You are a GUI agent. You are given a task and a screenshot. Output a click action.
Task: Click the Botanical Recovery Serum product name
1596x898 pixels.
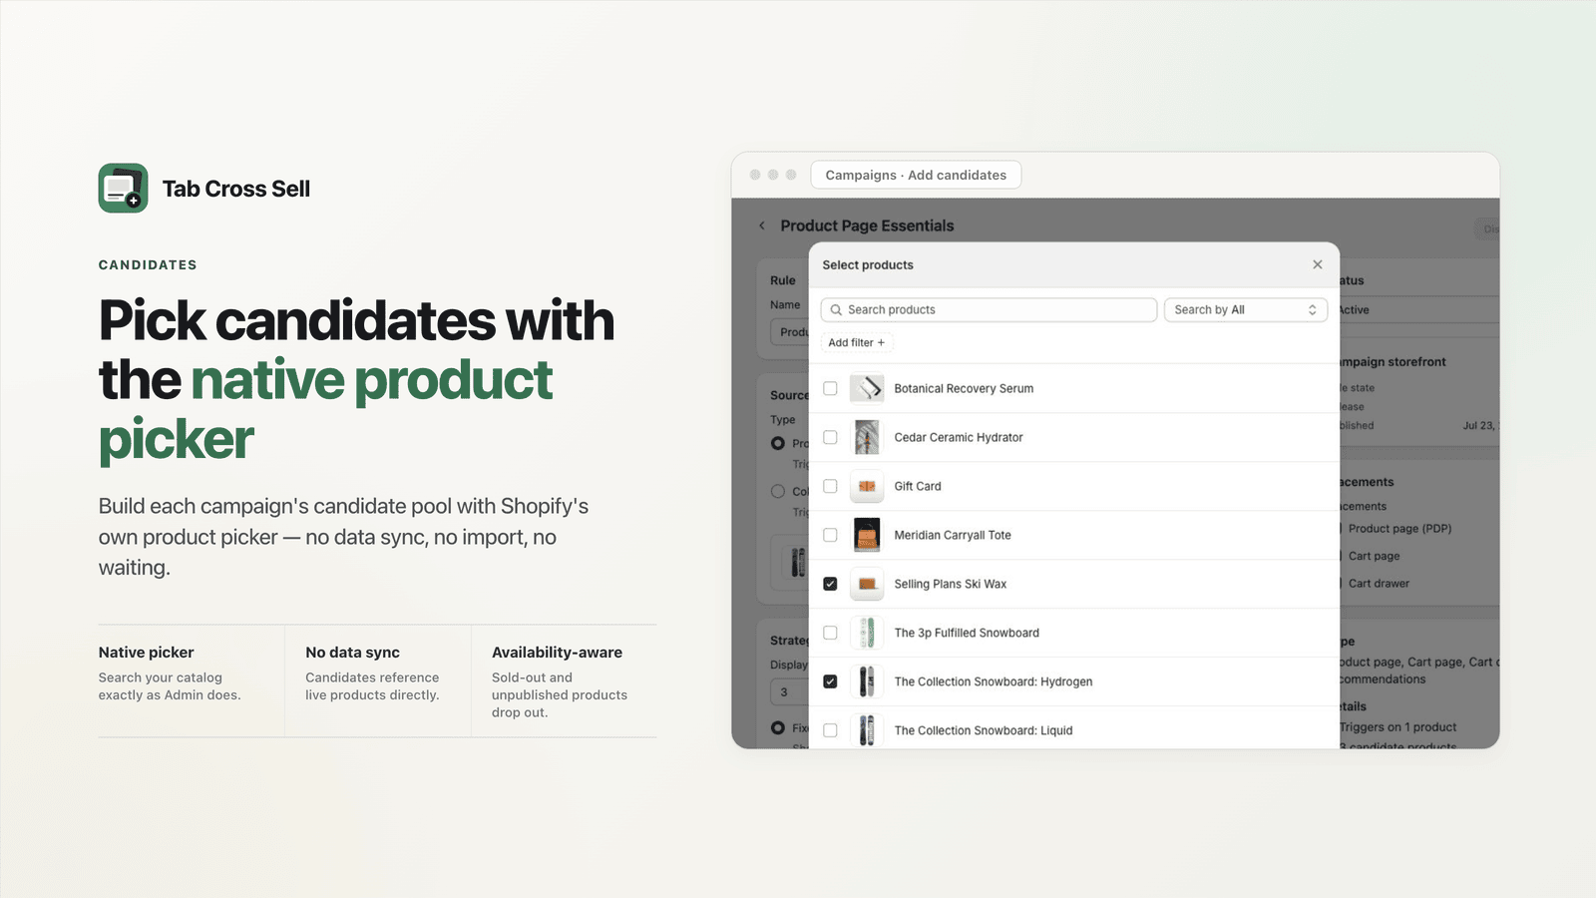point(964,388)
